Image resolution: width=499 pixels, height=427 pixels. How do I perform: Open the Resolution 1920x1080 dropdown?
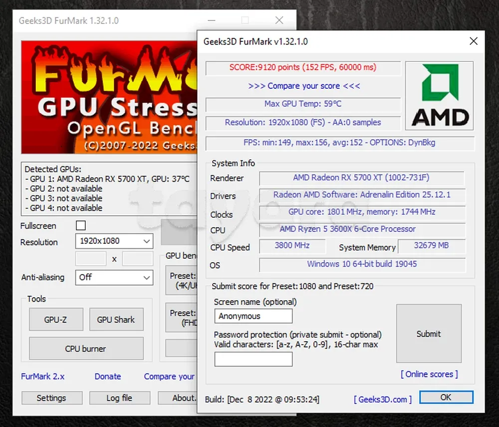tap(114, 241)
